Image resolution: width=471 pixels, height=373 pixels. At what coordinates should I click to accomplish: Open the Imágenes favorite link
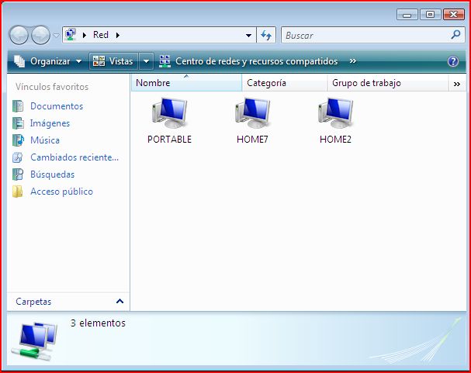click(50, 123)
